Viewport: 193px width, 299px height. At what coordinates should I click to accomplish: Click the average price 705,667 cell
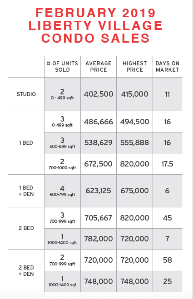[98, 218]
